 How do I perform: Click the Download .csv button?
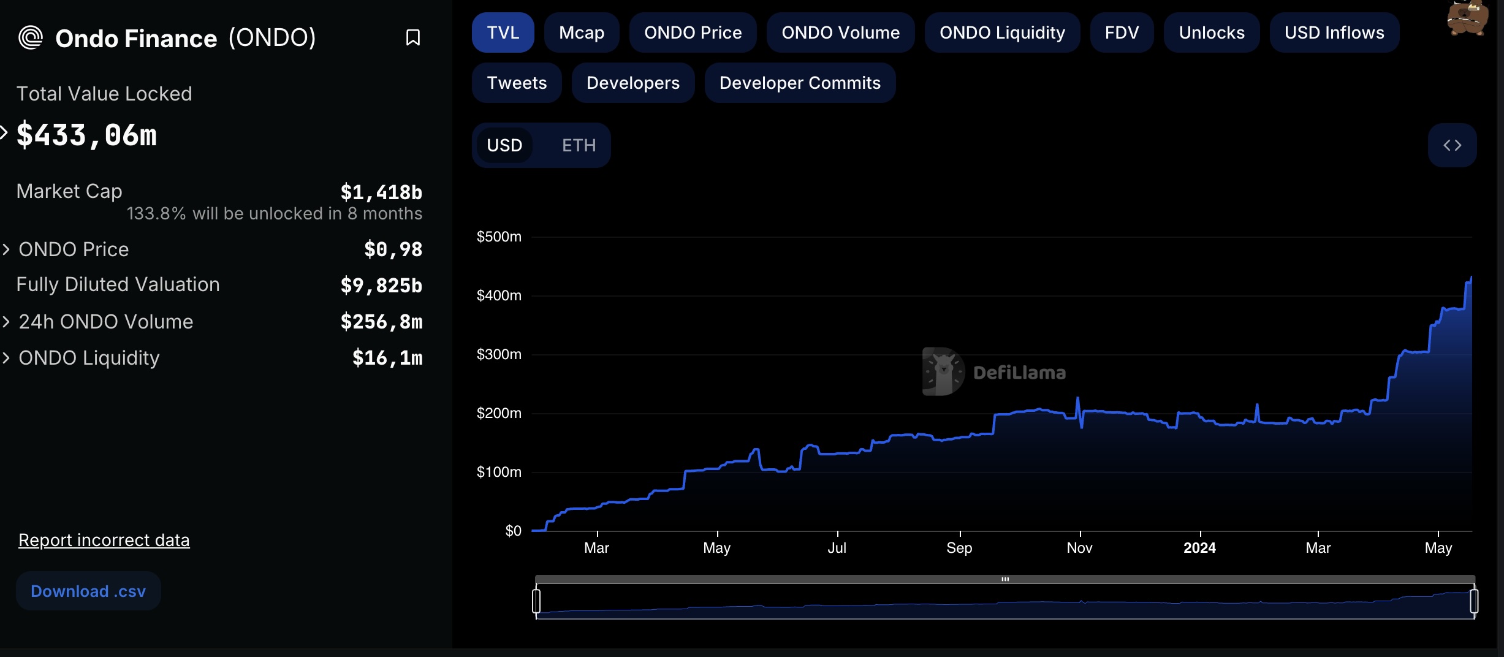point(88,591)
